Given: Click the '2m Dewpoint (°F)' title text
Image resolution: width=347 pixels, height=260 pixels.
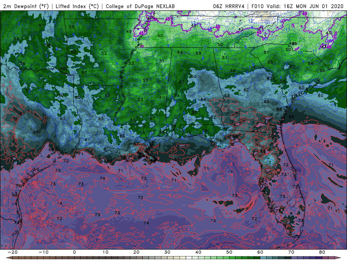Looking at the screenshot, I should coord(26,6).
